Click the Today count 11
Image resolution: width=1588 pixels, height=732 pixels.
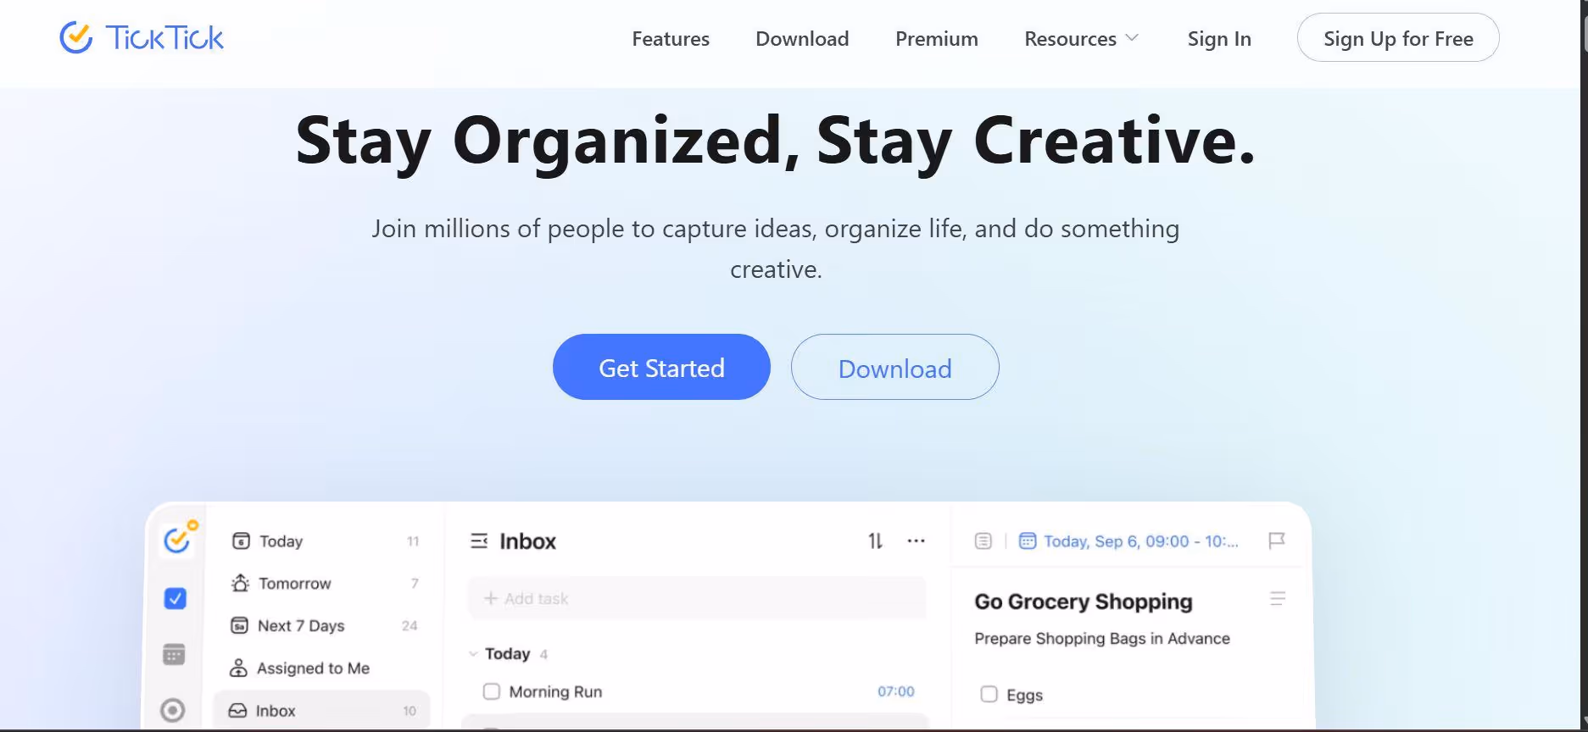[413, 541]
